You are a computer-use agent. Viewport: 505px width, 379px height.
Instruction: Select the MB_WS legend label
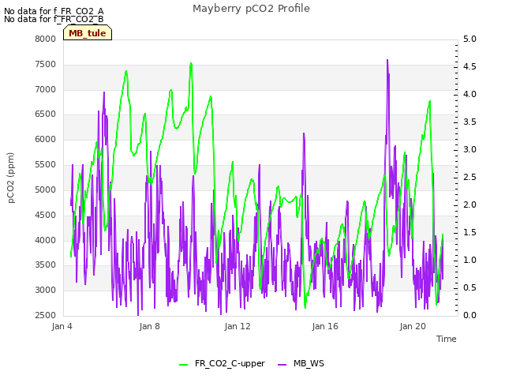tap(309, 363)
